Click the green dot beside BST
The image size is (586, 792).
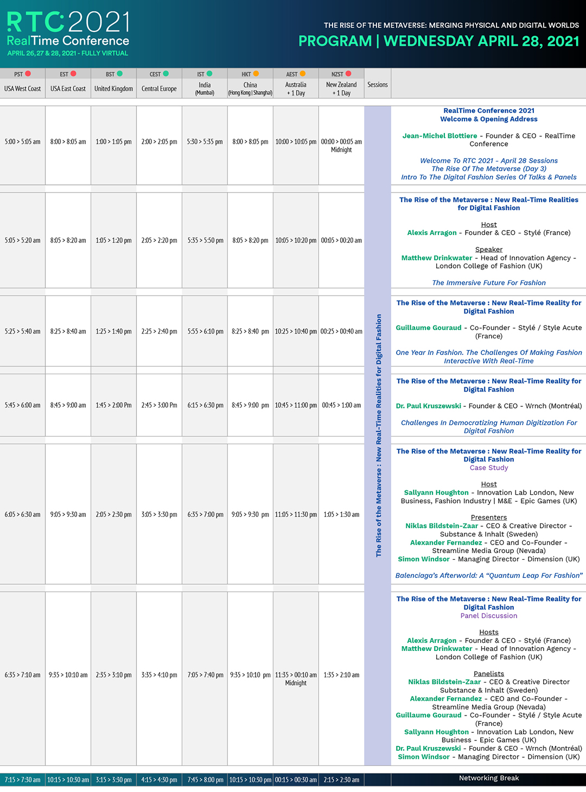click(x=119, y=74)
